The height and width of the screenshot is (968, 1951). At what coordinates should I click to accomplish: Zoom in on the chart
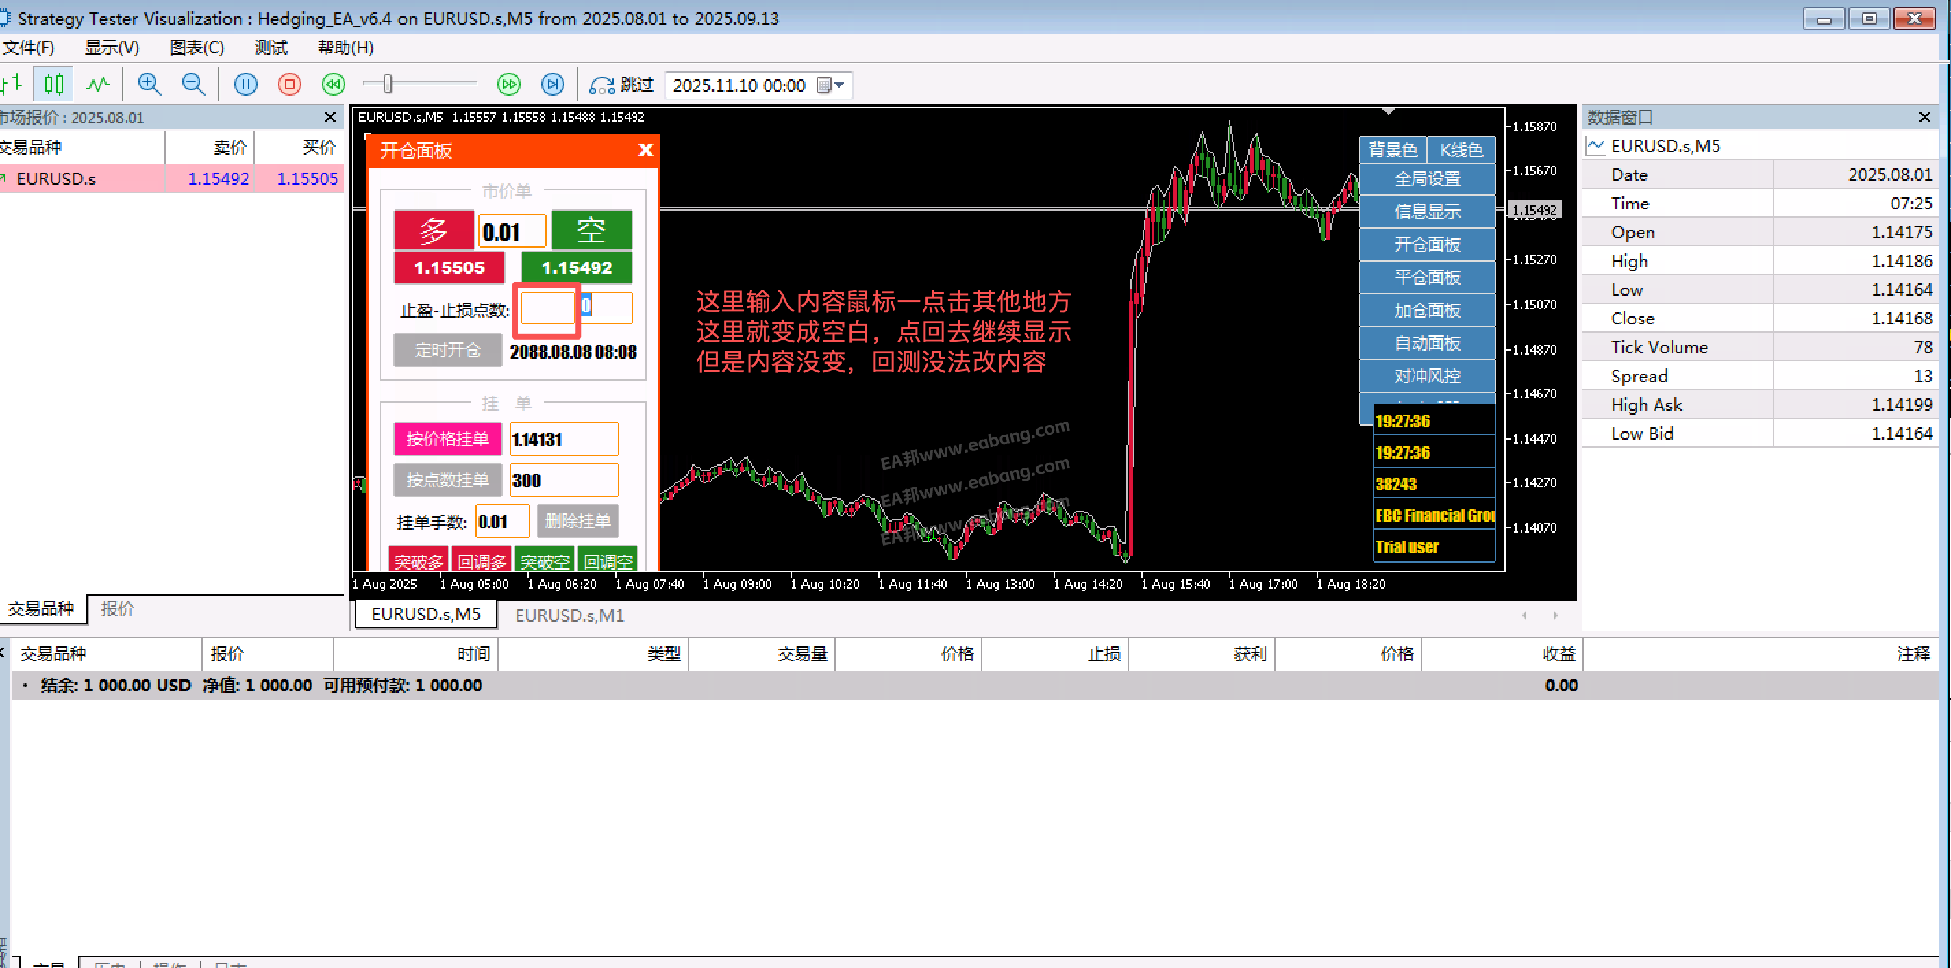tap(149, 84)
